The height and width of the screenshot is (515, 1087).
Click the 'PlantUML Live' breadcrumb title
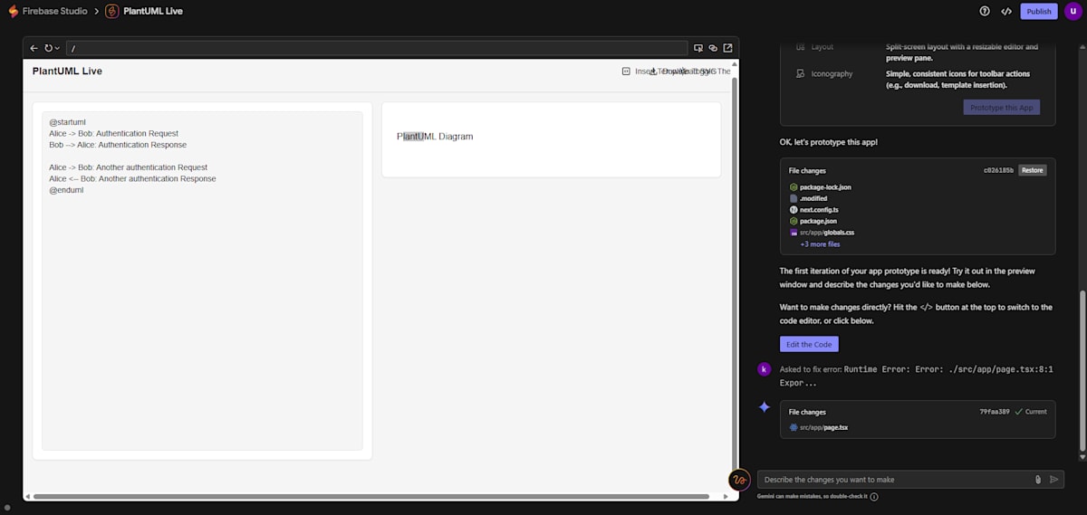click(153, 11)
